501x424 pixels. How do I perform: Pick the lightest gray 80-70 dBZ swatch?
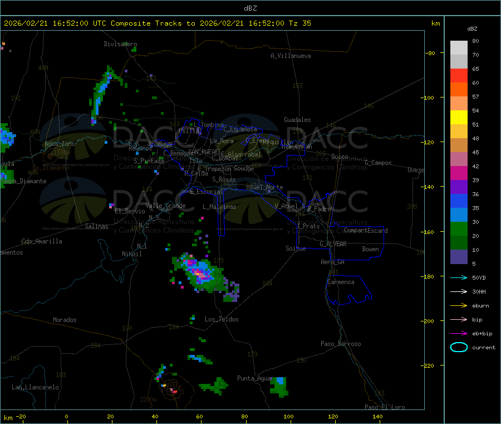tap(459, 48)
